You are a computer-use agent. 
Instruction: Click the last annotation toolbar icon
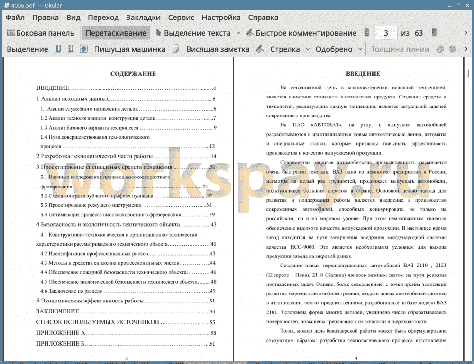(453, 49)
